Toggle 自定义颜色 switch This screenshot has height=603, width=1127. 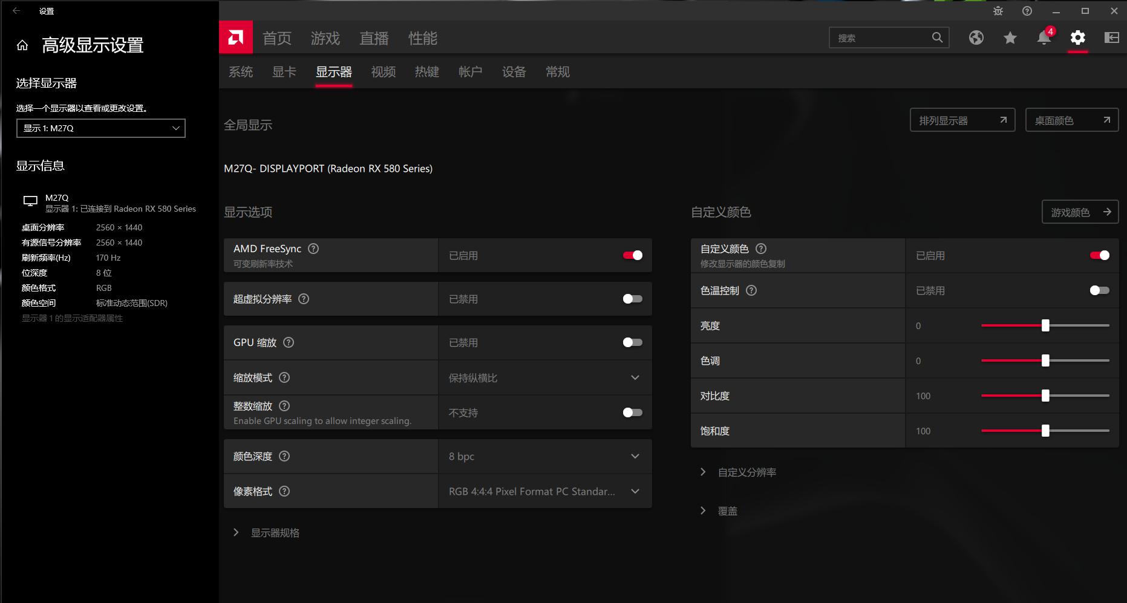(1100, 255)
